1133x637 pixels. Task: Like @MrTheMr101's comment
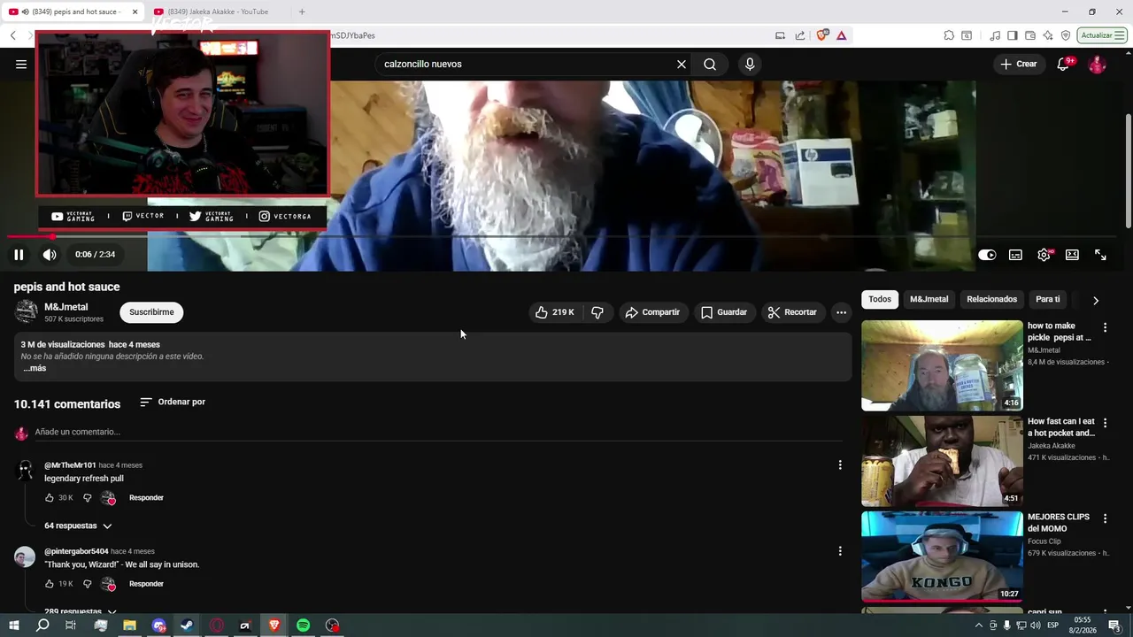50,498
